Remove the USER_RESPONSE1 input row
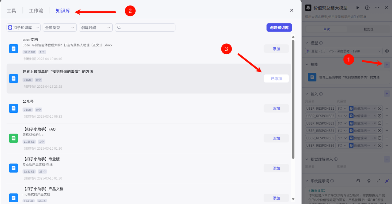 pyautogui.click(x=387, y=108)
